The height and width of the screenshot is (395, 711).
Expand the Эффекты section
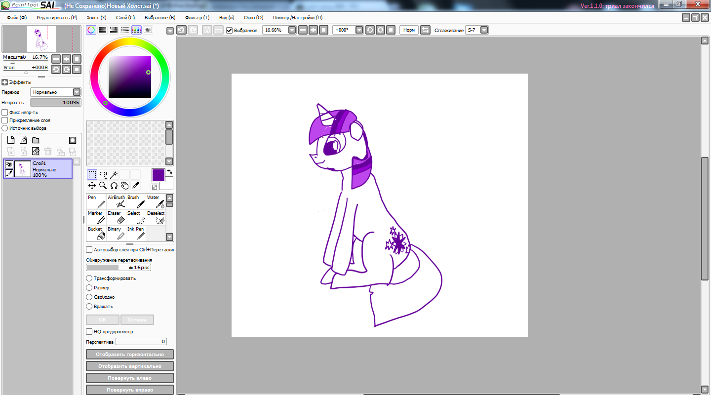[5, 82]
